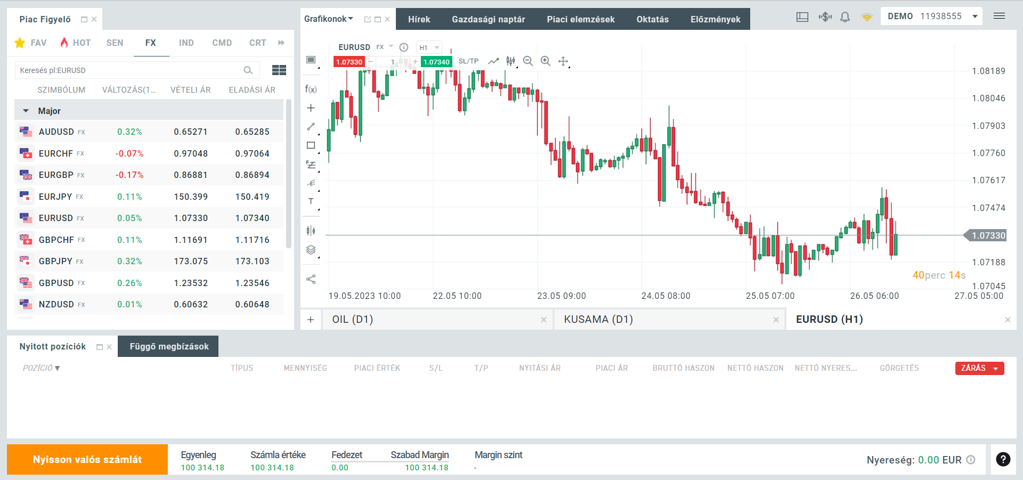Open the chart screen layout tool
This screenshot has height=480, width=1023.
311,60
